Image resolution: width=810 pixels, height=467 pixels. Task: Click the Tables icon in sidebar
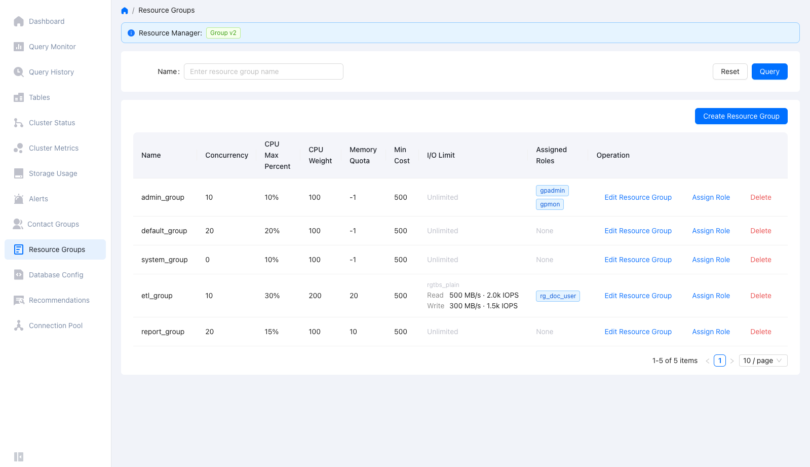click(19, 97)
